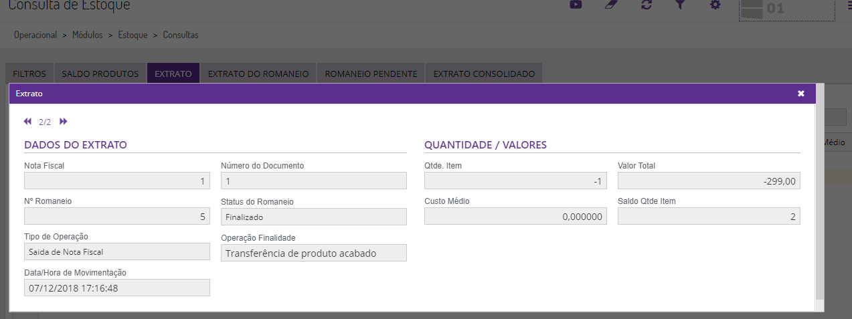This screenshot has width=852, height=319.
Task: Go to next extrato record
Action: [x=64, y=122]
